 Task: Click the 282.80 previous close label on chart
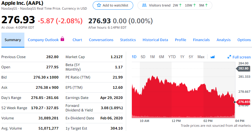(x=243, y=68)
